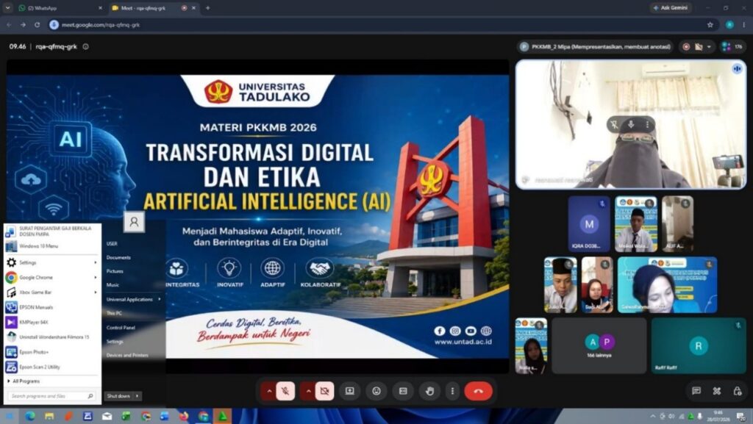The height and width of the screenshot is (424, 753).
Task: Reload the Meet page
Action: [37, 24]
